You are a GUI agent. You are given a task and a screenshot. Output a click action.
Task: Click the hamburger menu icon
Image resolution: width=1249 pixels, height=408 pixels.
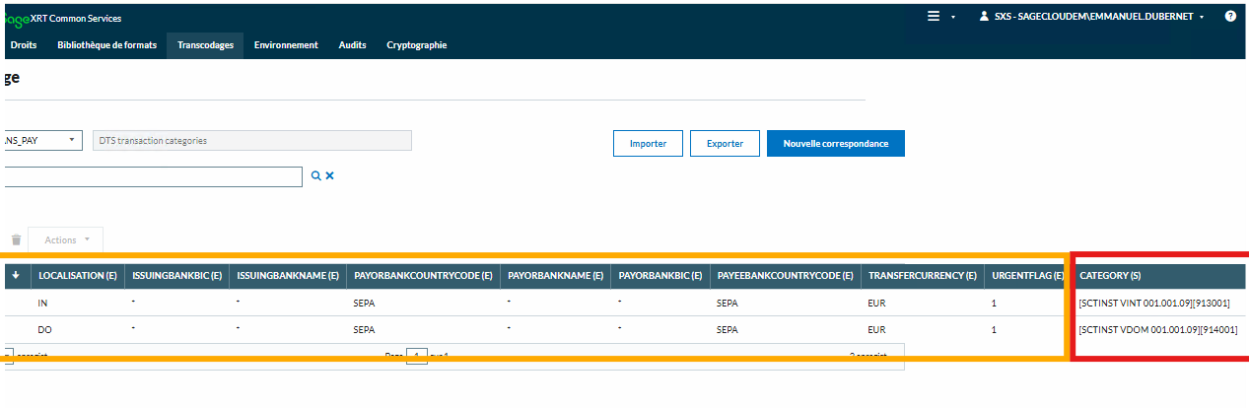(x=934, y=17)
